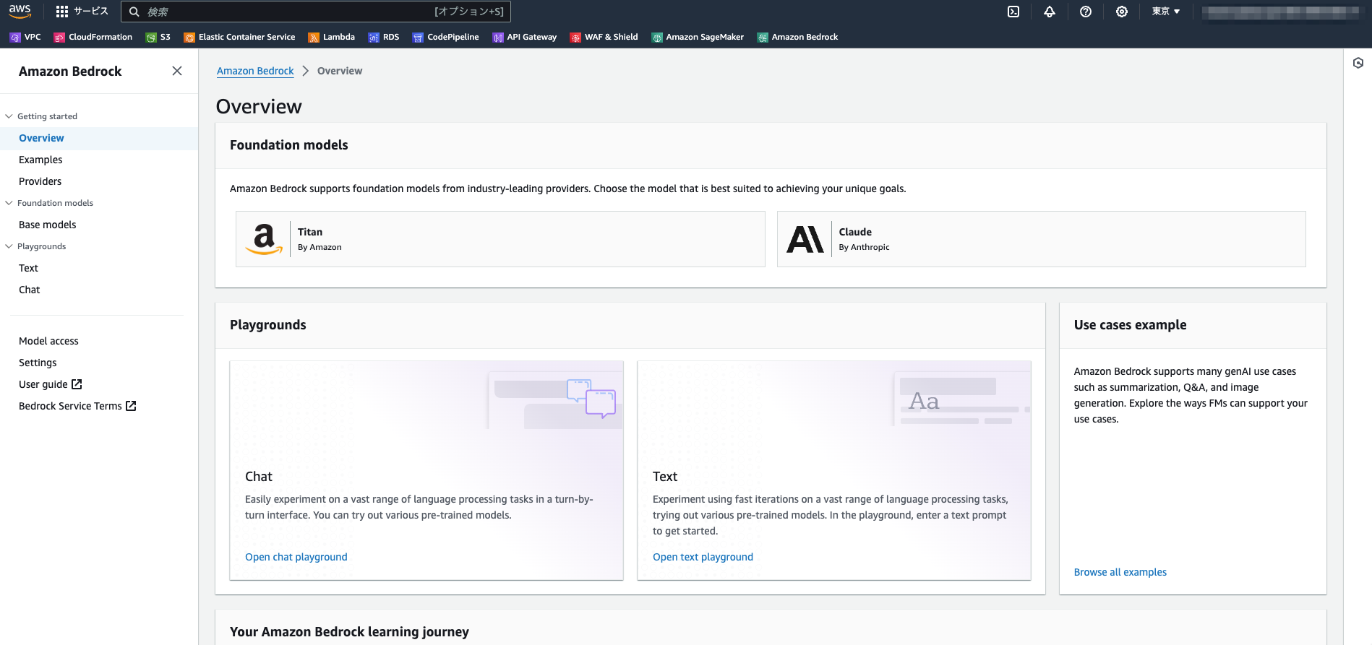
Task: Open Lambda favorite shortcut
Action: click(332, 38)
